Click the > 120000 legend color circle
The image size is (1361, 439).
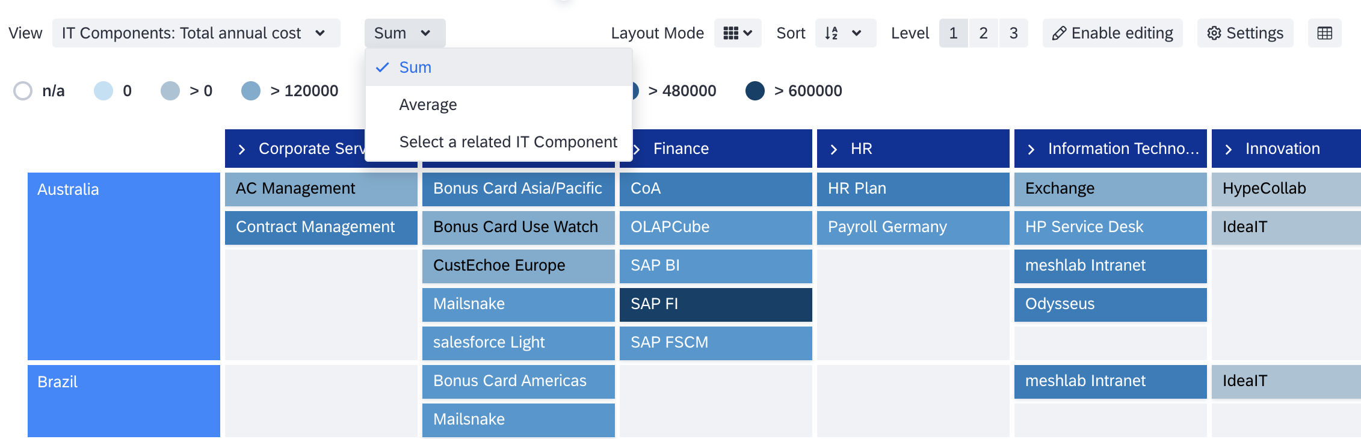click(251, 91)
